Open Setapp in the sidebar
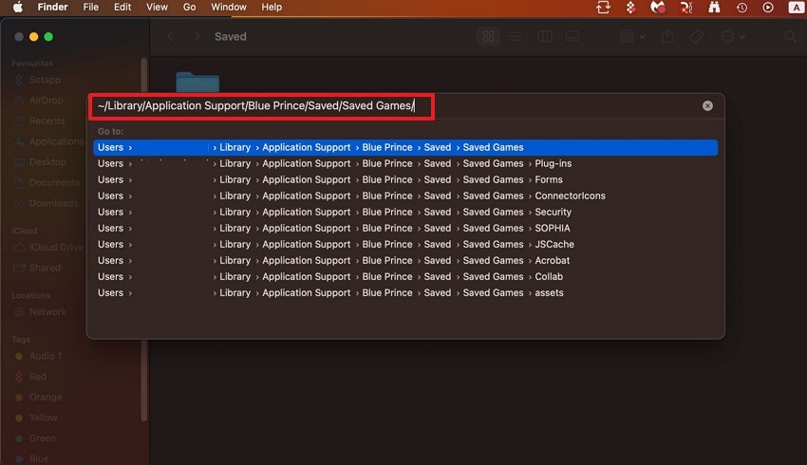The width and height of the screenshot is (807, 465). pyautogui.click(x=45, y=80)
